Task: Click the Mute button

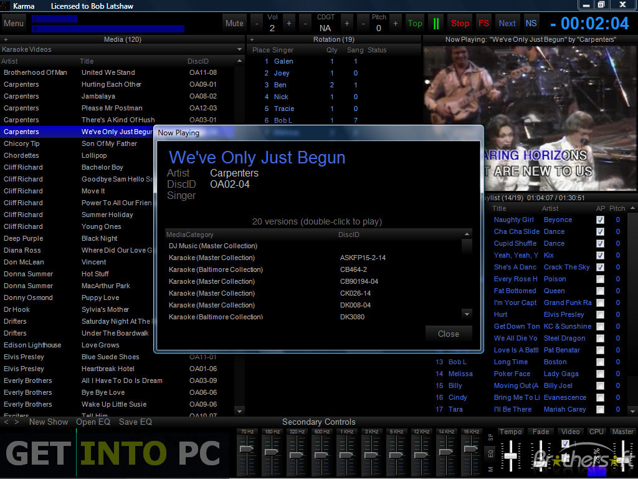Action: click(234, 24)
